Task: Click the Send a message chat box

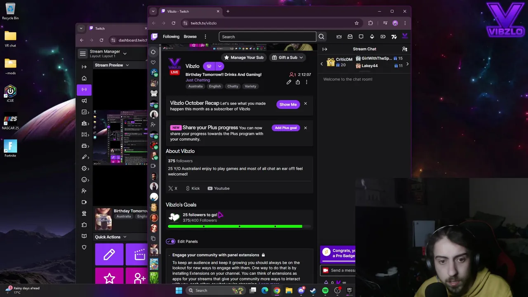Action: point(338,271)
